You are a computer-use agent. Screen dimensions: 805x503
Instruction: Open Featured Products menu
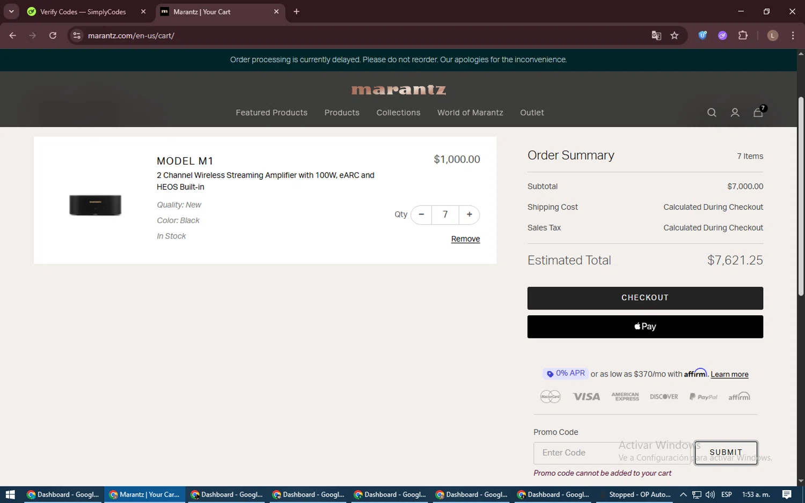[272, 113]
